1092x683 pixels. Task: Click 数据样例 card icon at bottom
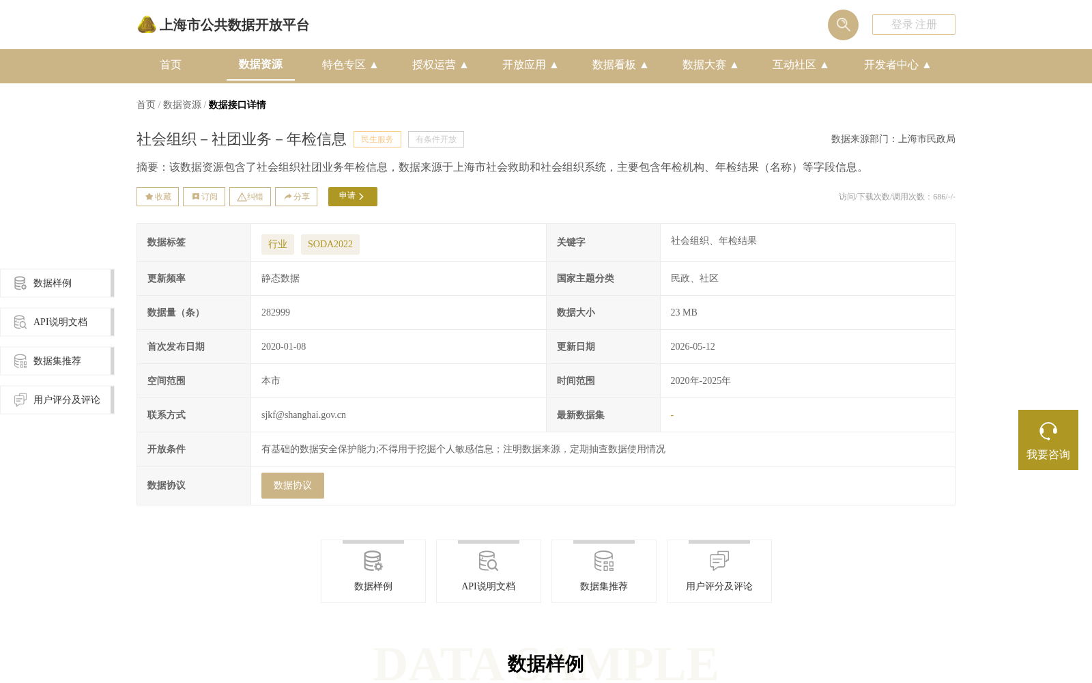click(x=373, y=561)
